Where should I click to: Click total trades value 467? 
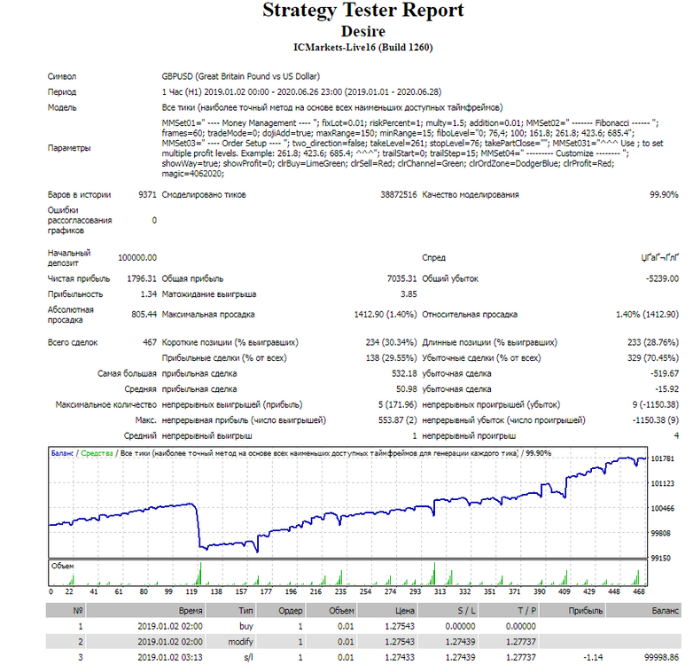[150, 342]
